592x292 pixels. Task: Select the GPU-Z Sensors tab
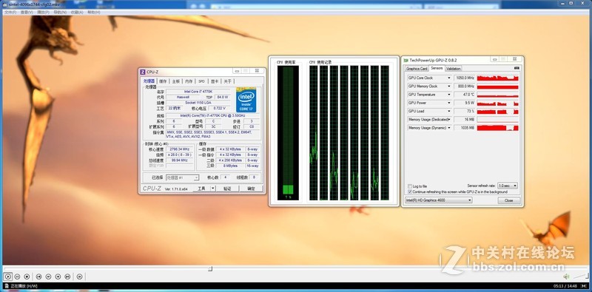pyautogui.click(x=437, y=68)
